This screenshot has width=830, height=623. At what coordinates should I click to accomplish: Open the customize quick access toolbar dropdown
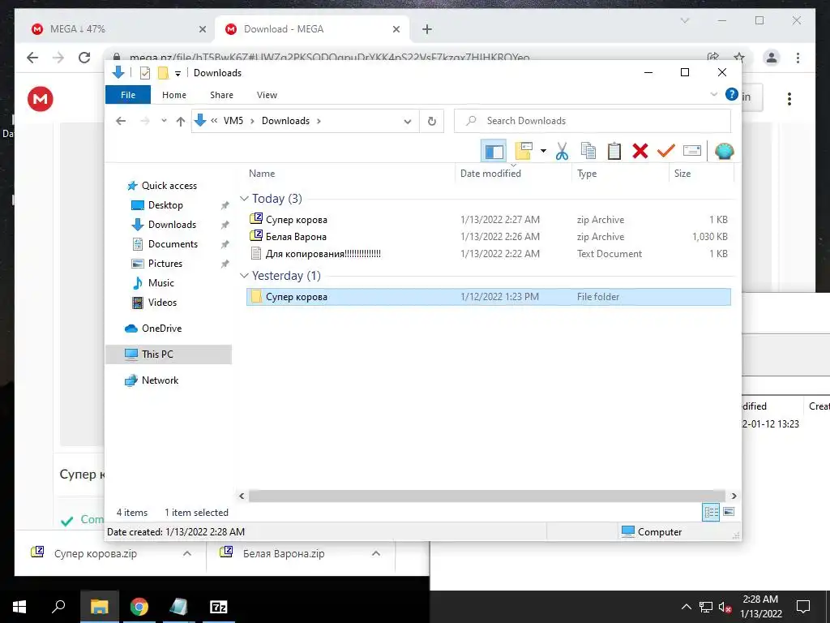[178, 74]
